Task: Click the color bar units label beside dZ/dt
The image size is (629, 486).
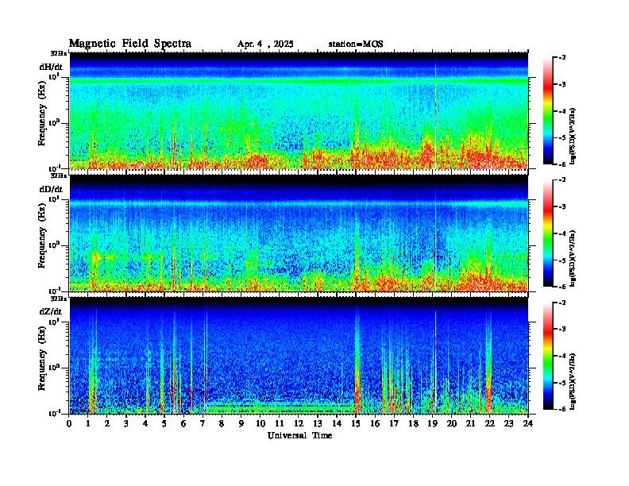Action: pos(573,381)
